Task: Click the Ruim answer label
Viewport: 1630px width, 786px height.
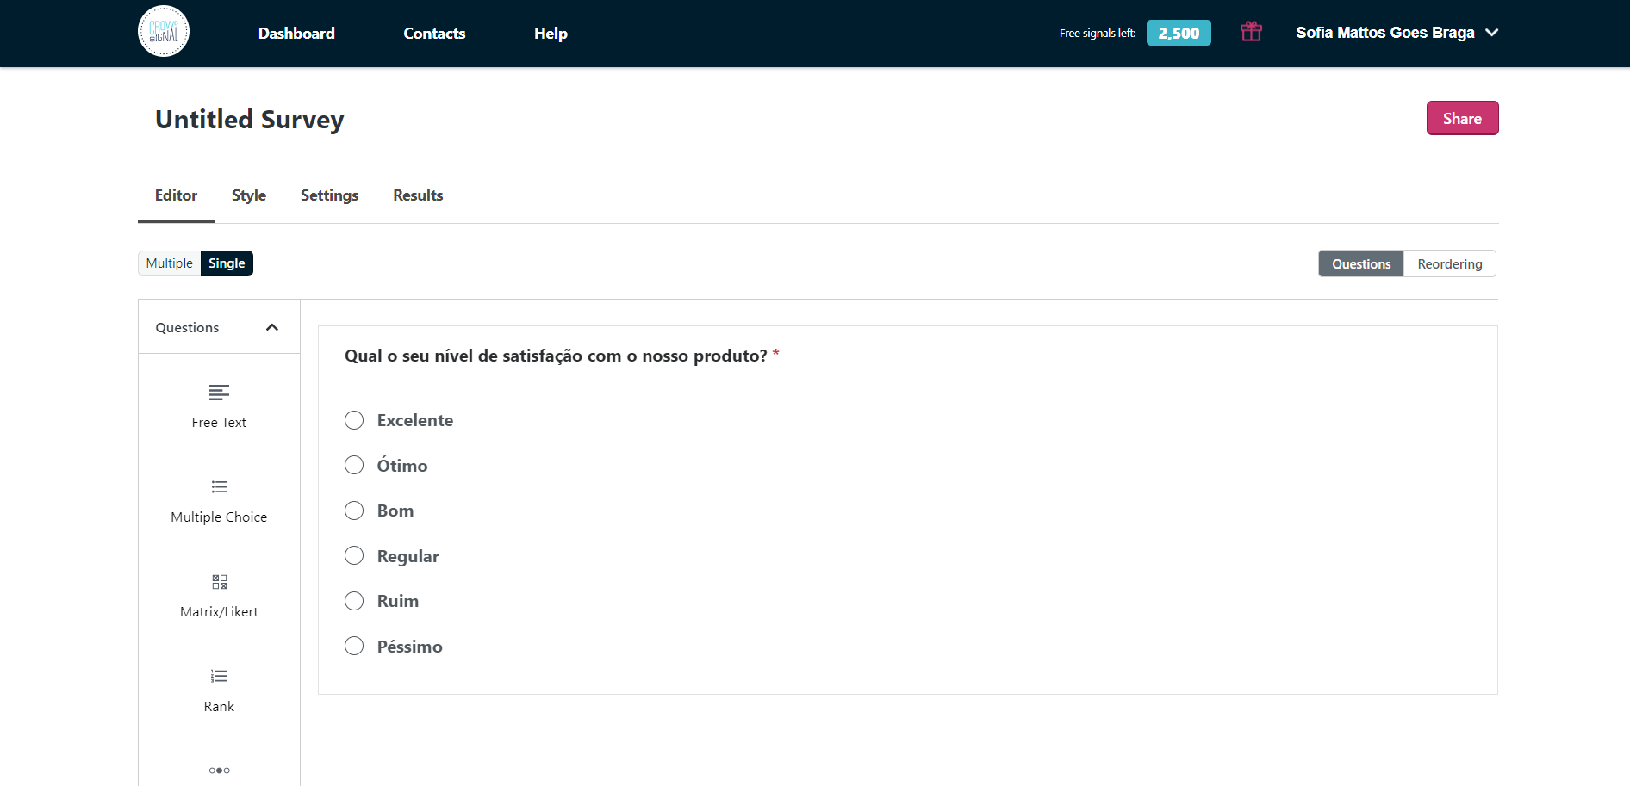Action: coord(398,601)
